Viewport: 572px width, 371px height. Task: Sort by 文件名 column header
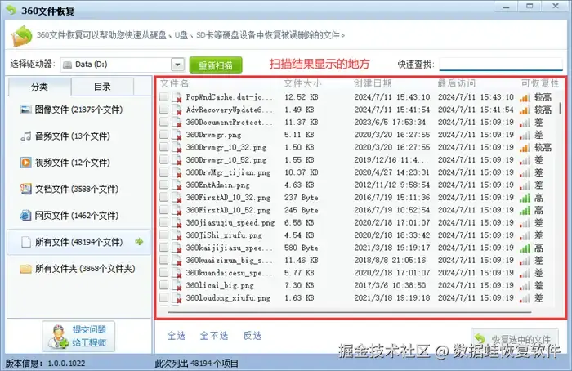tap(174, 83)
